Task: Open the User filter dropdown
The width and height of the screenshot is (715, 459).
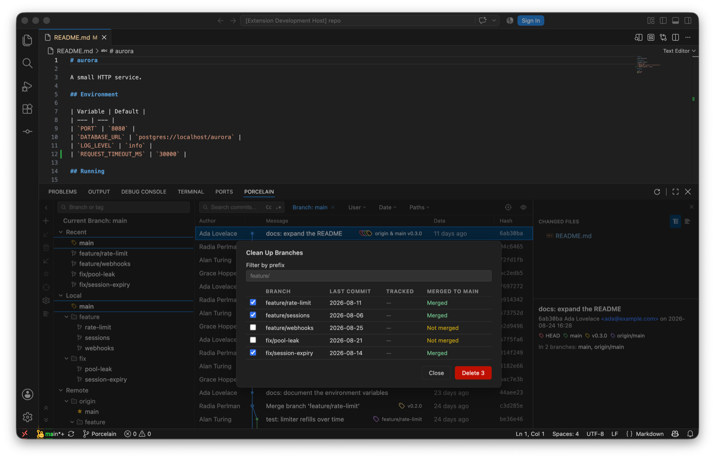Action: click(x=357, y=207)
